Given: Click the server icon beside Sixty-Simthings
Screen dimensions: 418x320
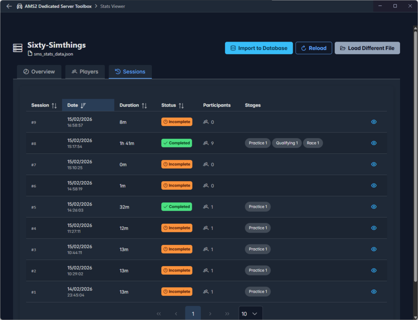Looking at the screenshot, I should [x=18, y=48].
